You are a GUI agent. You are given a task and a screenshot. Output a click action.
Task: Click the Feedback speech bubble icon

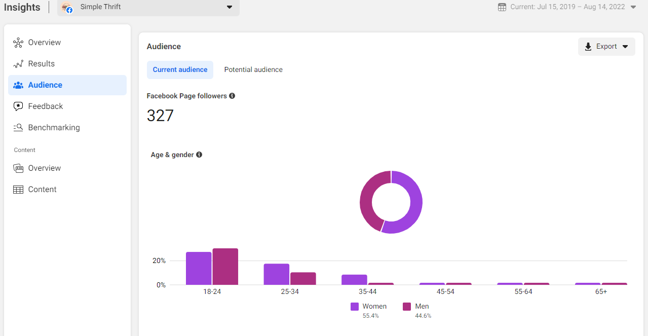click(x=18, y=106)
